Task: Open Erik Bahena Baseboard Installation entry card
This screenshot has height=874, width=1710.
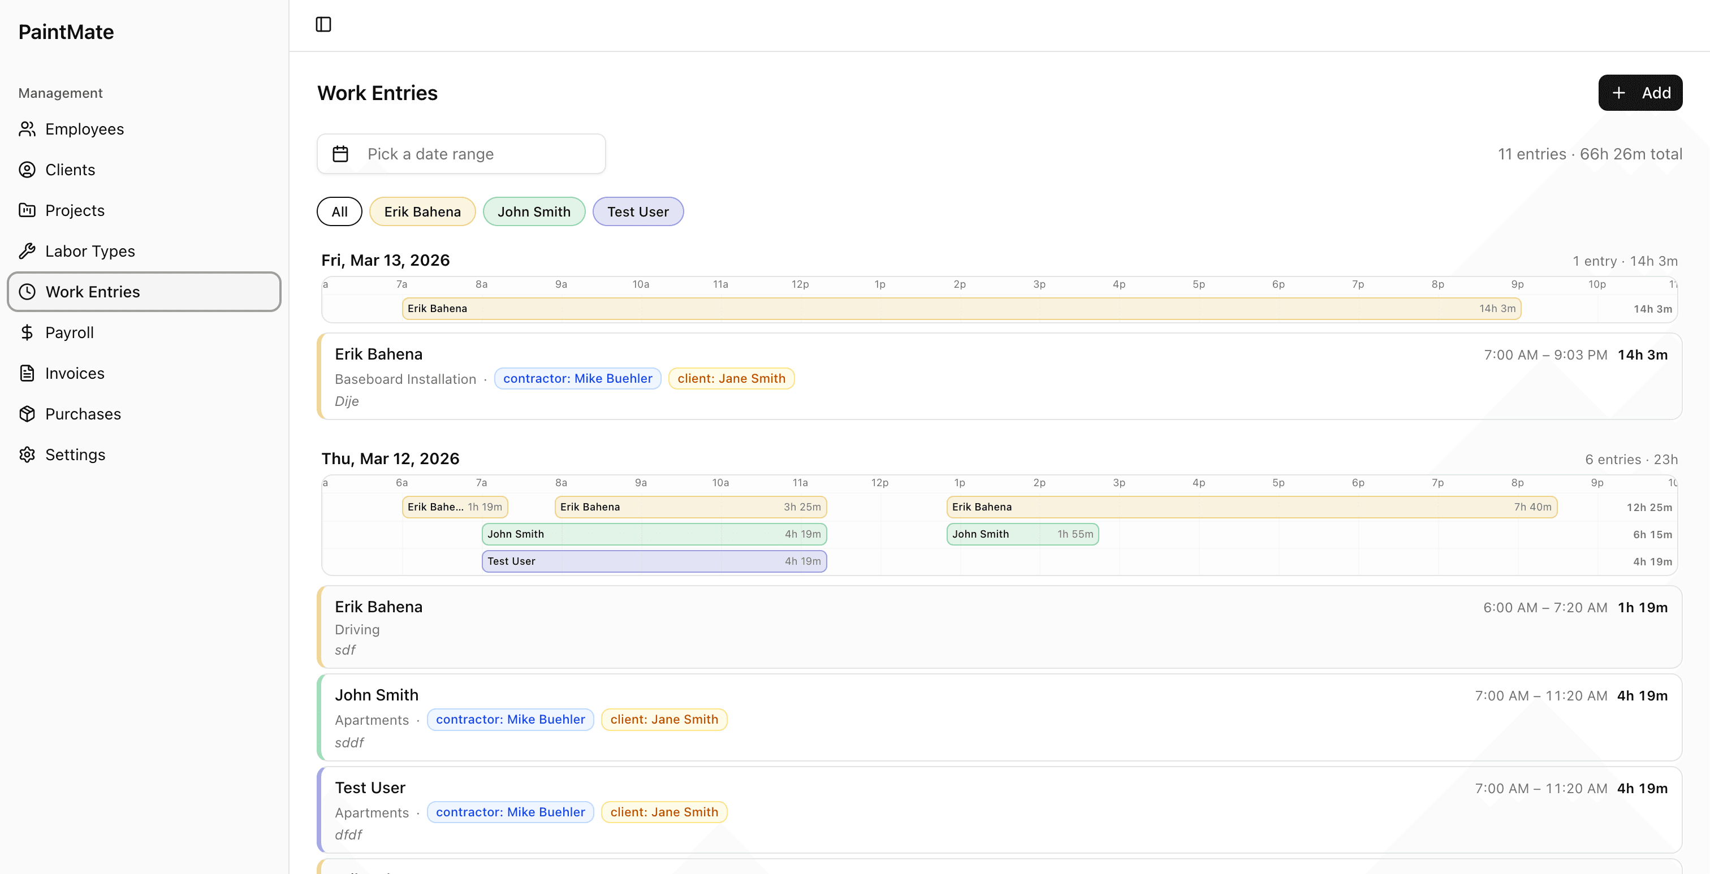Action: pyautogui.click(x=1000, y=377)
